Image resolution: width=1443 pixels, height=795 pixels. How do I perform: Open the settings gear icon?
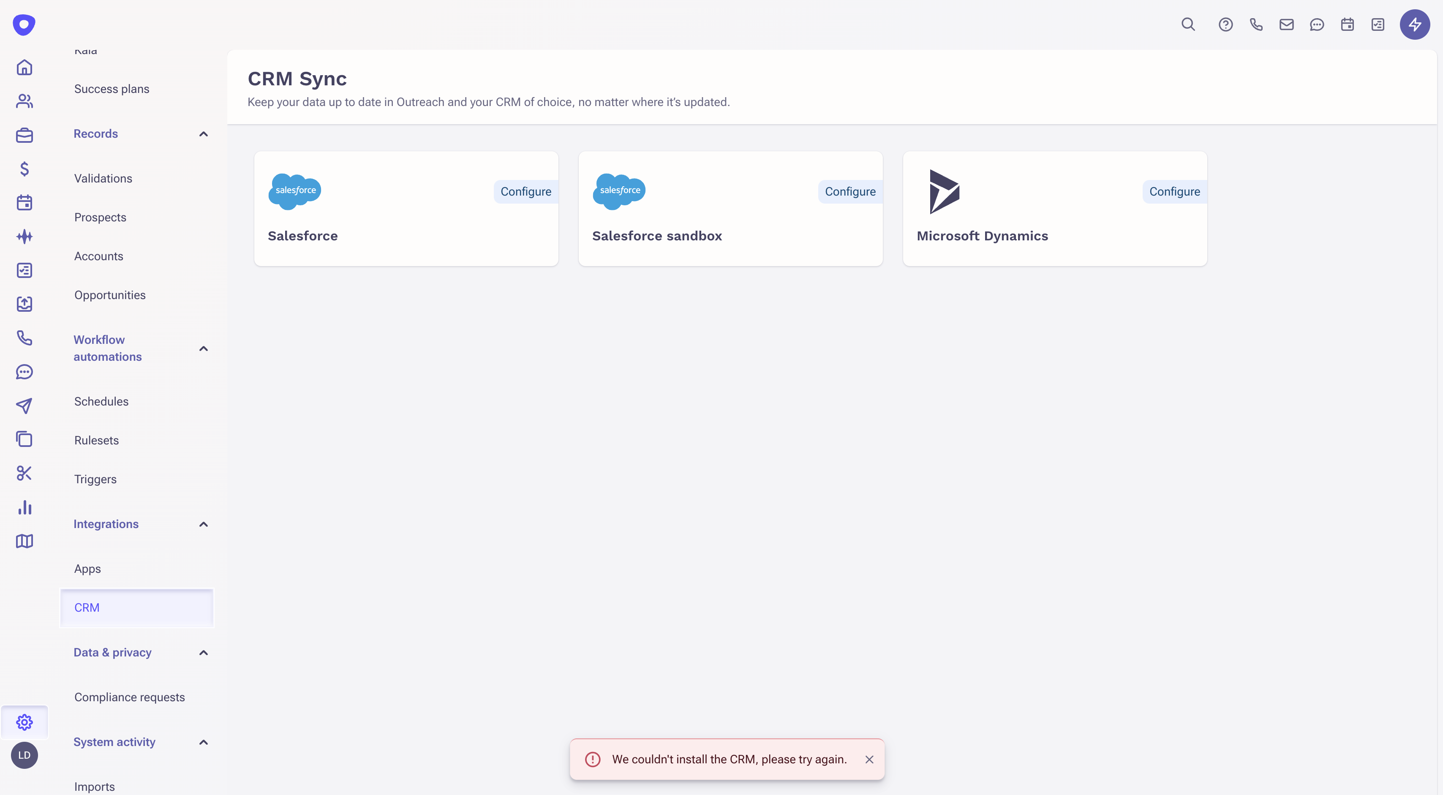click(x=24, y=722)
